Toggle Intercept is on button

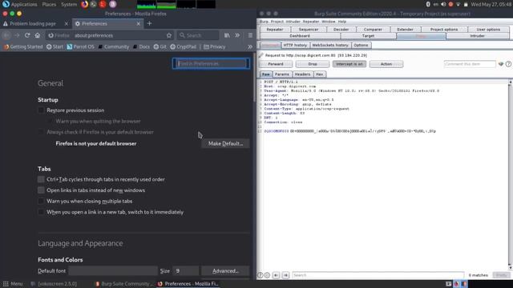click(x=349, y=64)
